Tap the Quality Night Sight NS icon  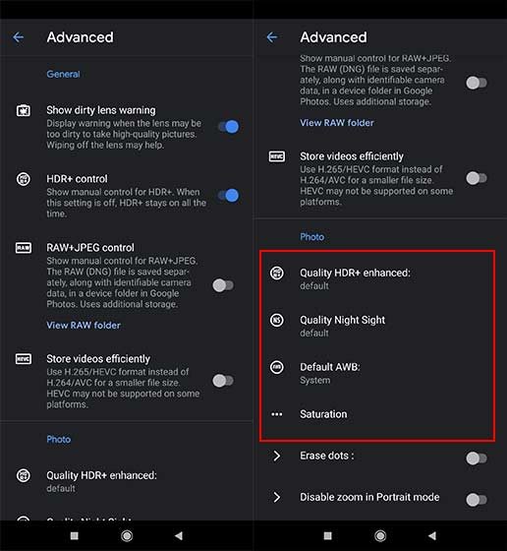pyautogui.click(x=277, y=320)
